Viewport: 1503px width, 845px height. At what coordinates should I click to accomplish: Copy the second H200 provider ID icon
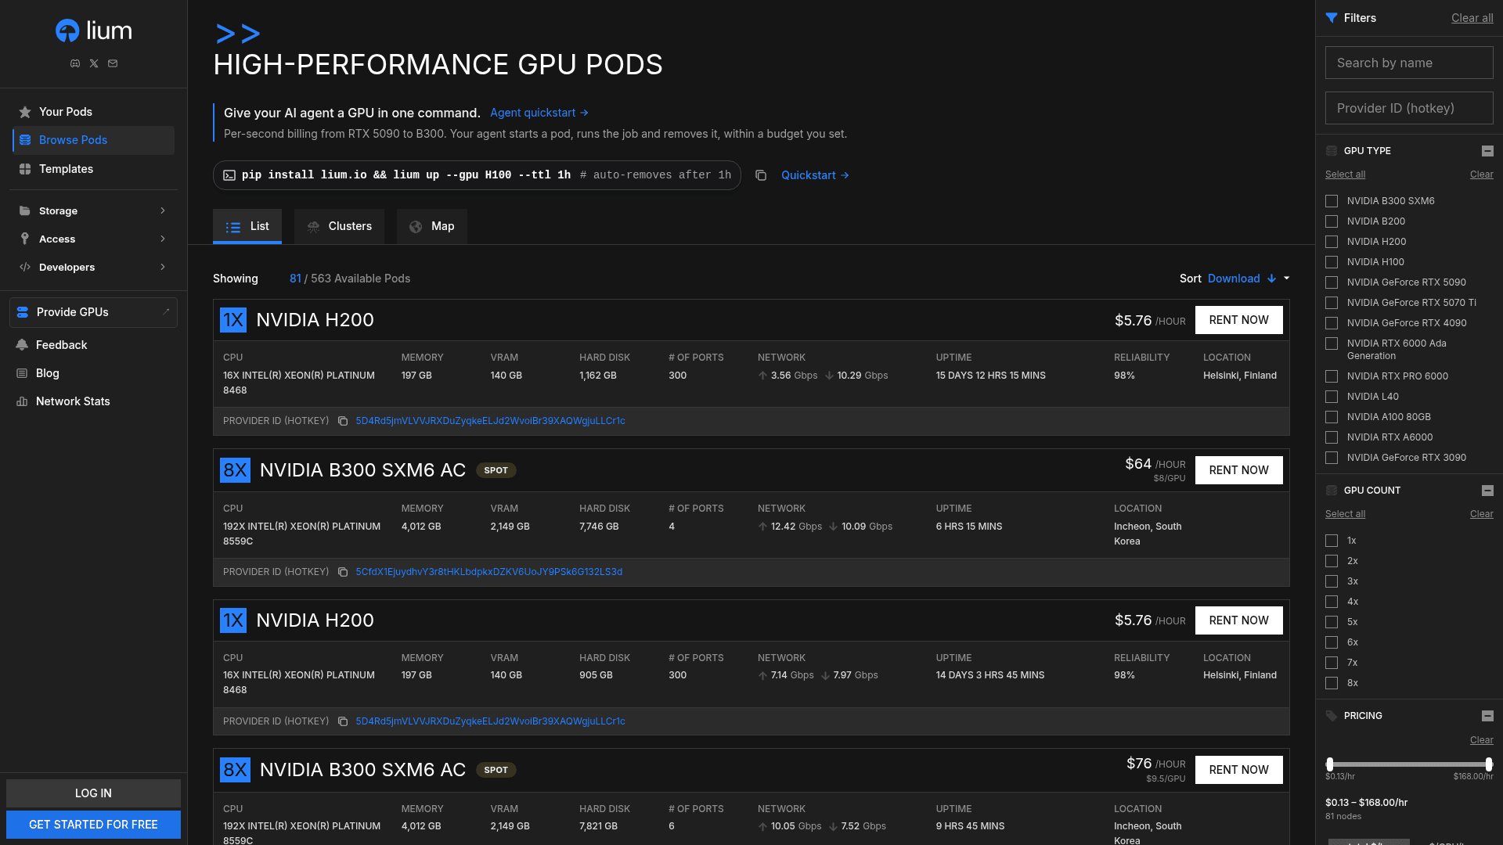343,721
